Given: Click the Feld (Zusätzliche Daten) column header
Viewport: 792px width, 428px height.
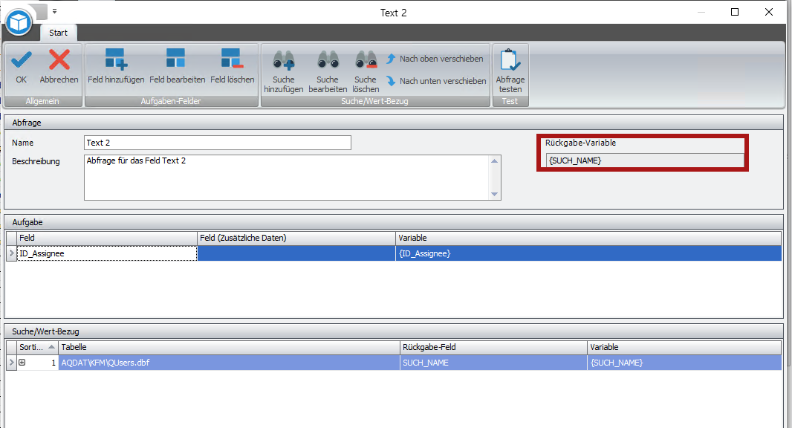Looking at the screenshot, I should point(296,238).
